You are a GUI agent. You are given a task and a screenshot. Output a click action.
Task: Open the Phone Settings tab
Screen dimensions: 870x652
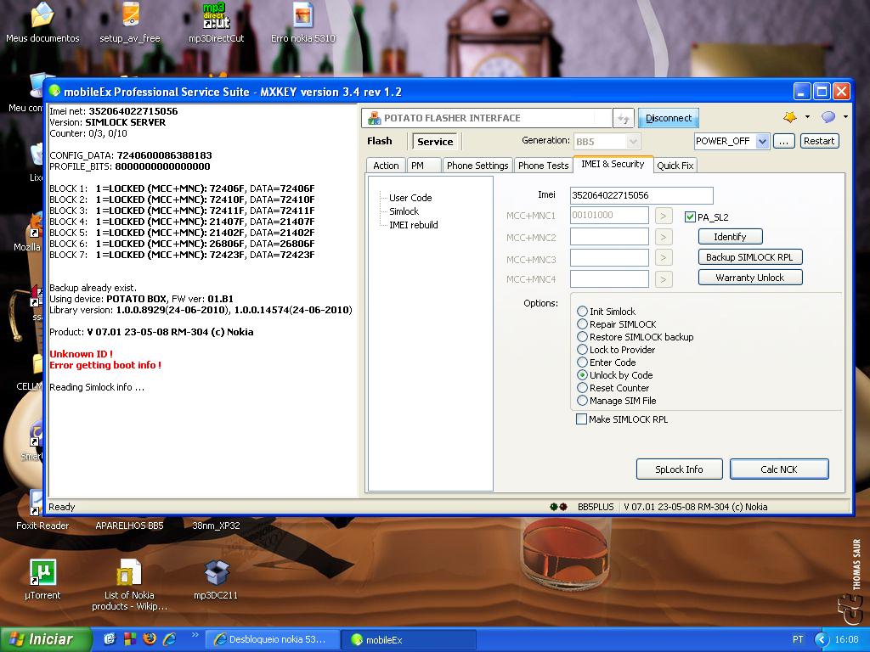(x=477, y=166)
